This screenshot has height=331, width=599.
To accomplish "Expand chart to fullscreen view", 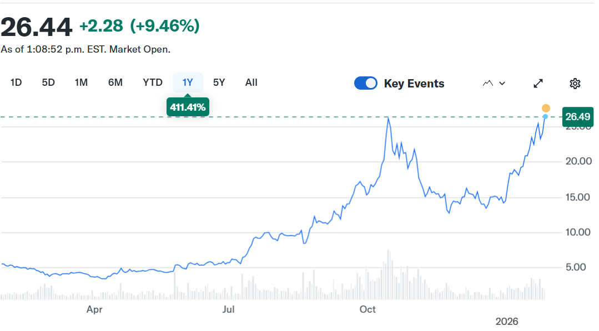I will coord(538,84).
